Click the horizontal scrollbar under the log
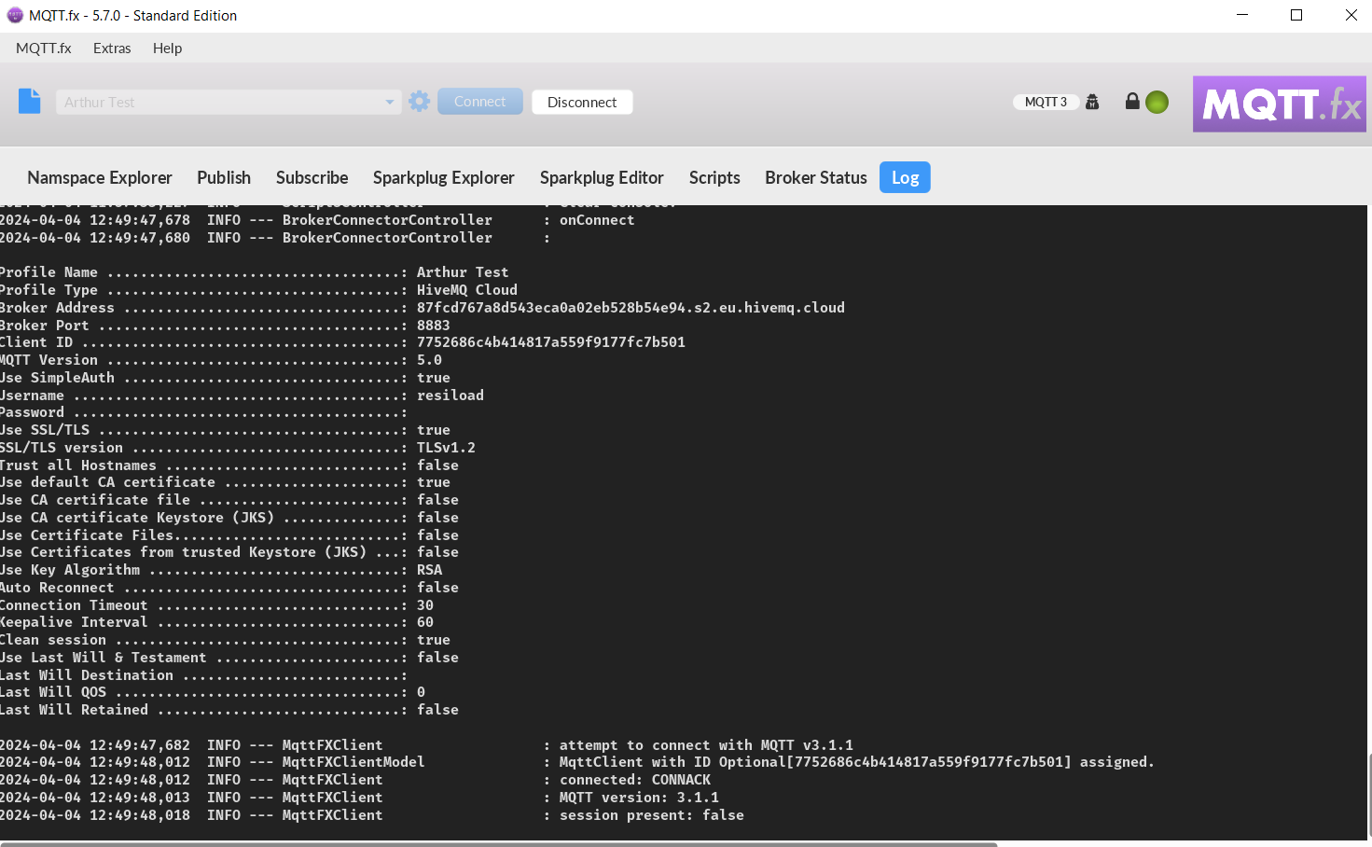The width and height of the screenshot is (1372, 847). pyautogui.click(x=499, y=843)
